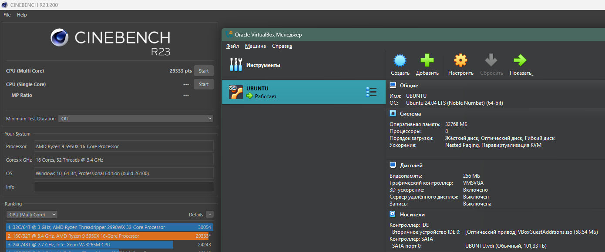Click the Nested Paging acceleration value
Viewport: 605px width, 252px height.
[493, 145]
